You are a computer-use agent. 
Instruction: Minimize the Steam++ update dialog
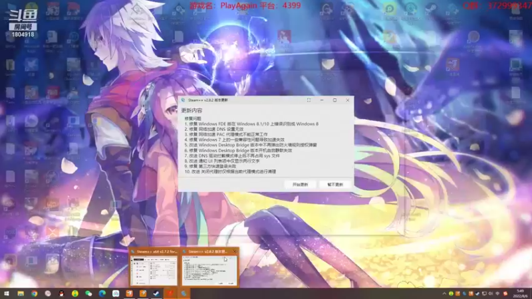click(322, 100)
